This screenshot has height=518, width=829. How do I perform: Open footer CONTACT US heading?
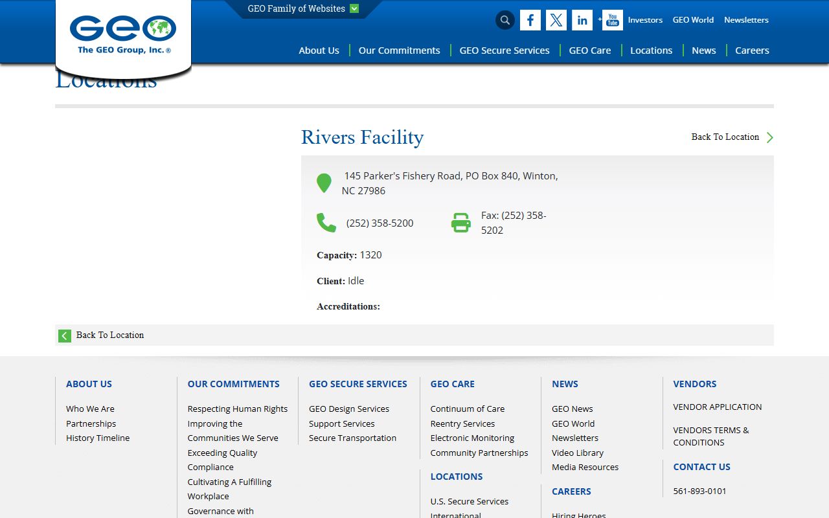[x=701, y=467]
